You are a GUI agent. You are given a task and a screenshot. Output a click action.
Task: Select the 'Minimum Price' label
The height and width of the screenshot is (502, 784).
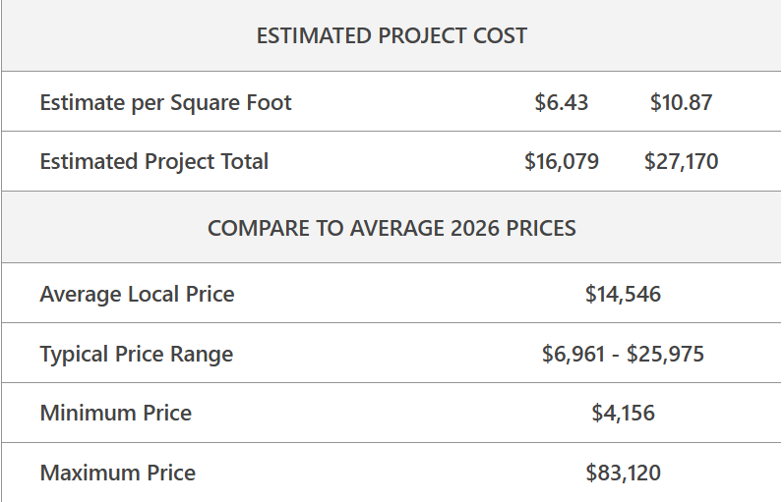115,413
